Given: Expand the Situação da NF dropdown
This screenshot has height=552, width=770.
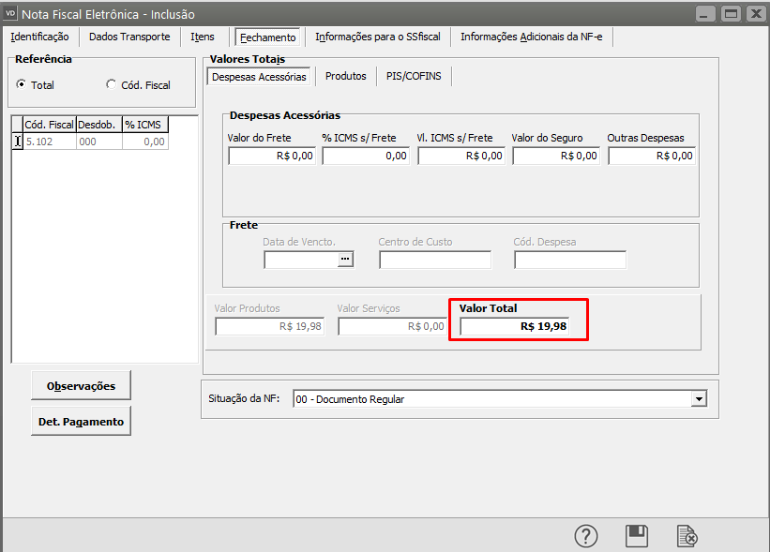Looking at the screenshot, I should coord(698,399).
